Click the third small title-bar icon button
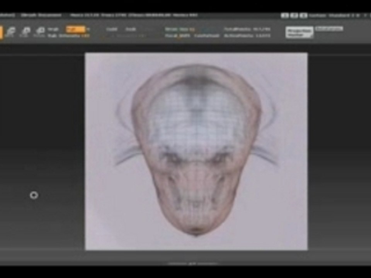Screen dimensions: 371x278 [x=303, y=15]
